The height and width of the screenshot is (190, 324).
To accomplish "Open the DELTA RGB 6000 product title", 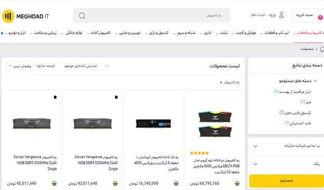I will tap(217, 166).
